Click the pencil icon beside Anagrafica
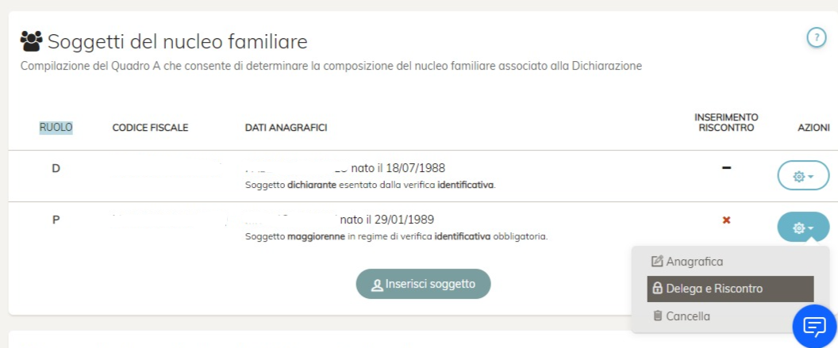 (657, 261)
